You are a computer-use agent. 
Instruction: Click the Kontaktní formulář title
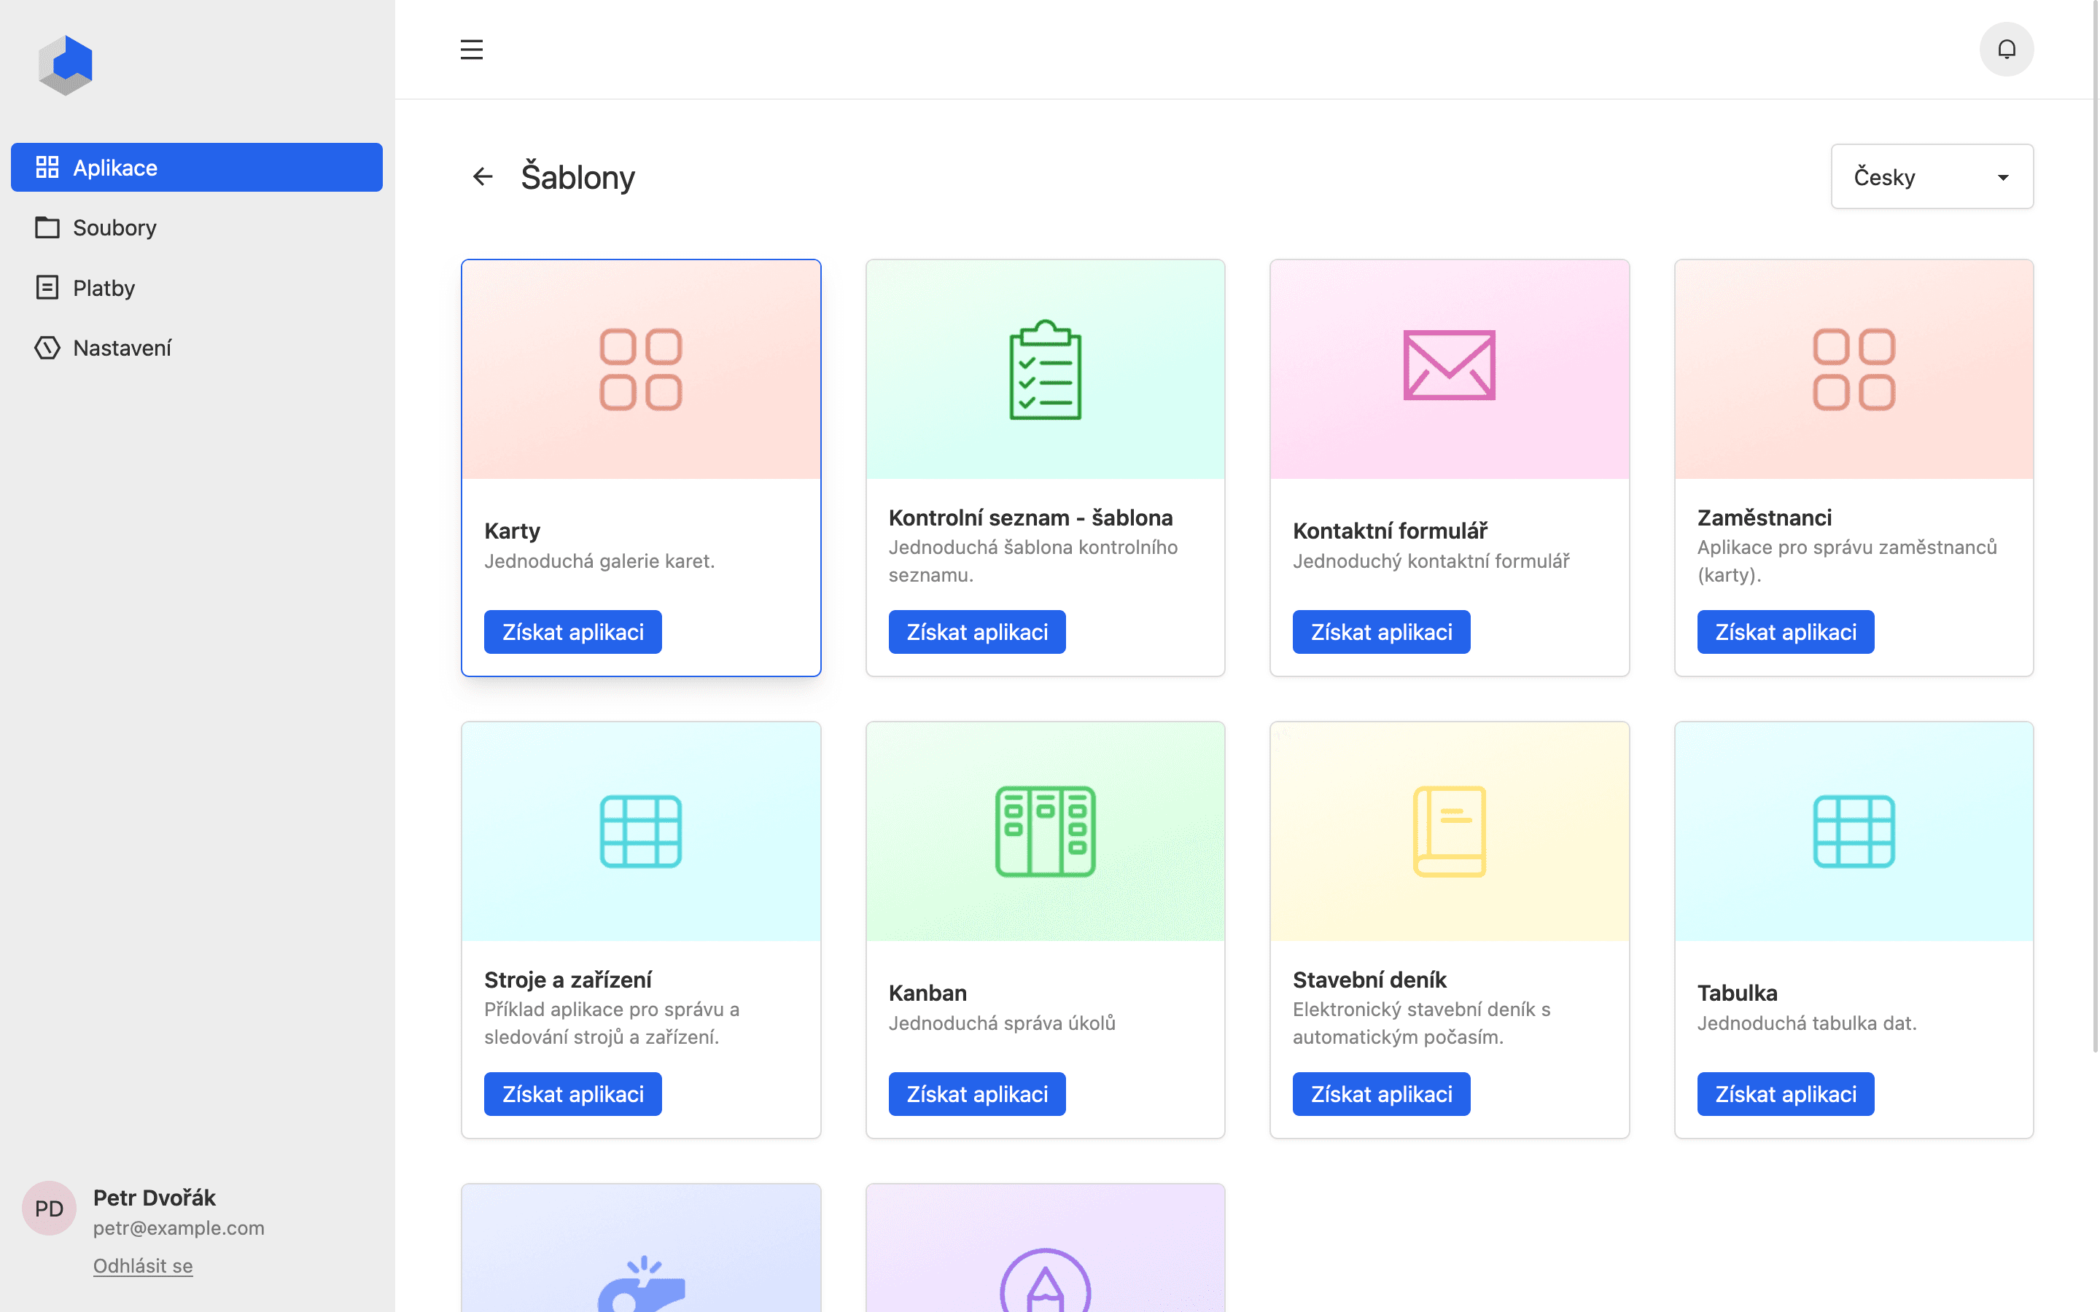[1389, 530]
